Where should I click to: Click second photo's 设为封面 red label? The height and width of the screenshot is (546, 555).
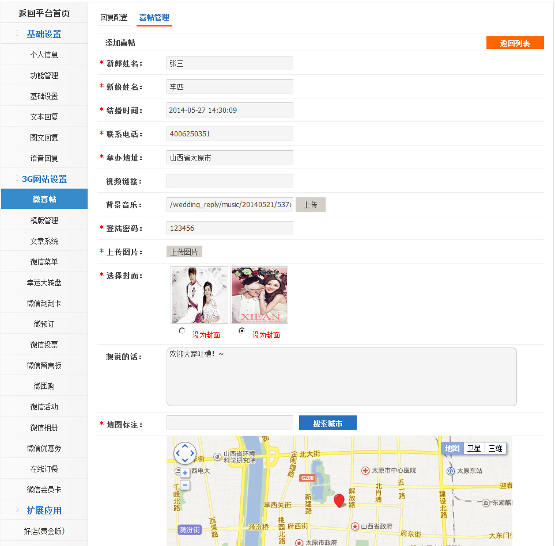[266, 335]
